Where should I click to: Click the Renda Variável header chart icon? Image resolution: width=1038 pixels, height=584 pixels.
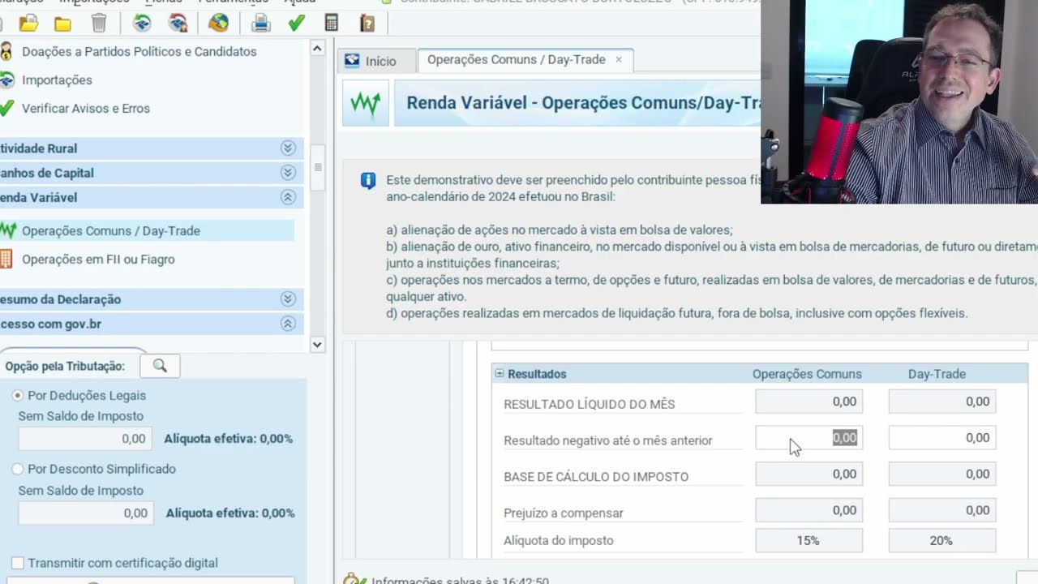click(x=366, y=104)
